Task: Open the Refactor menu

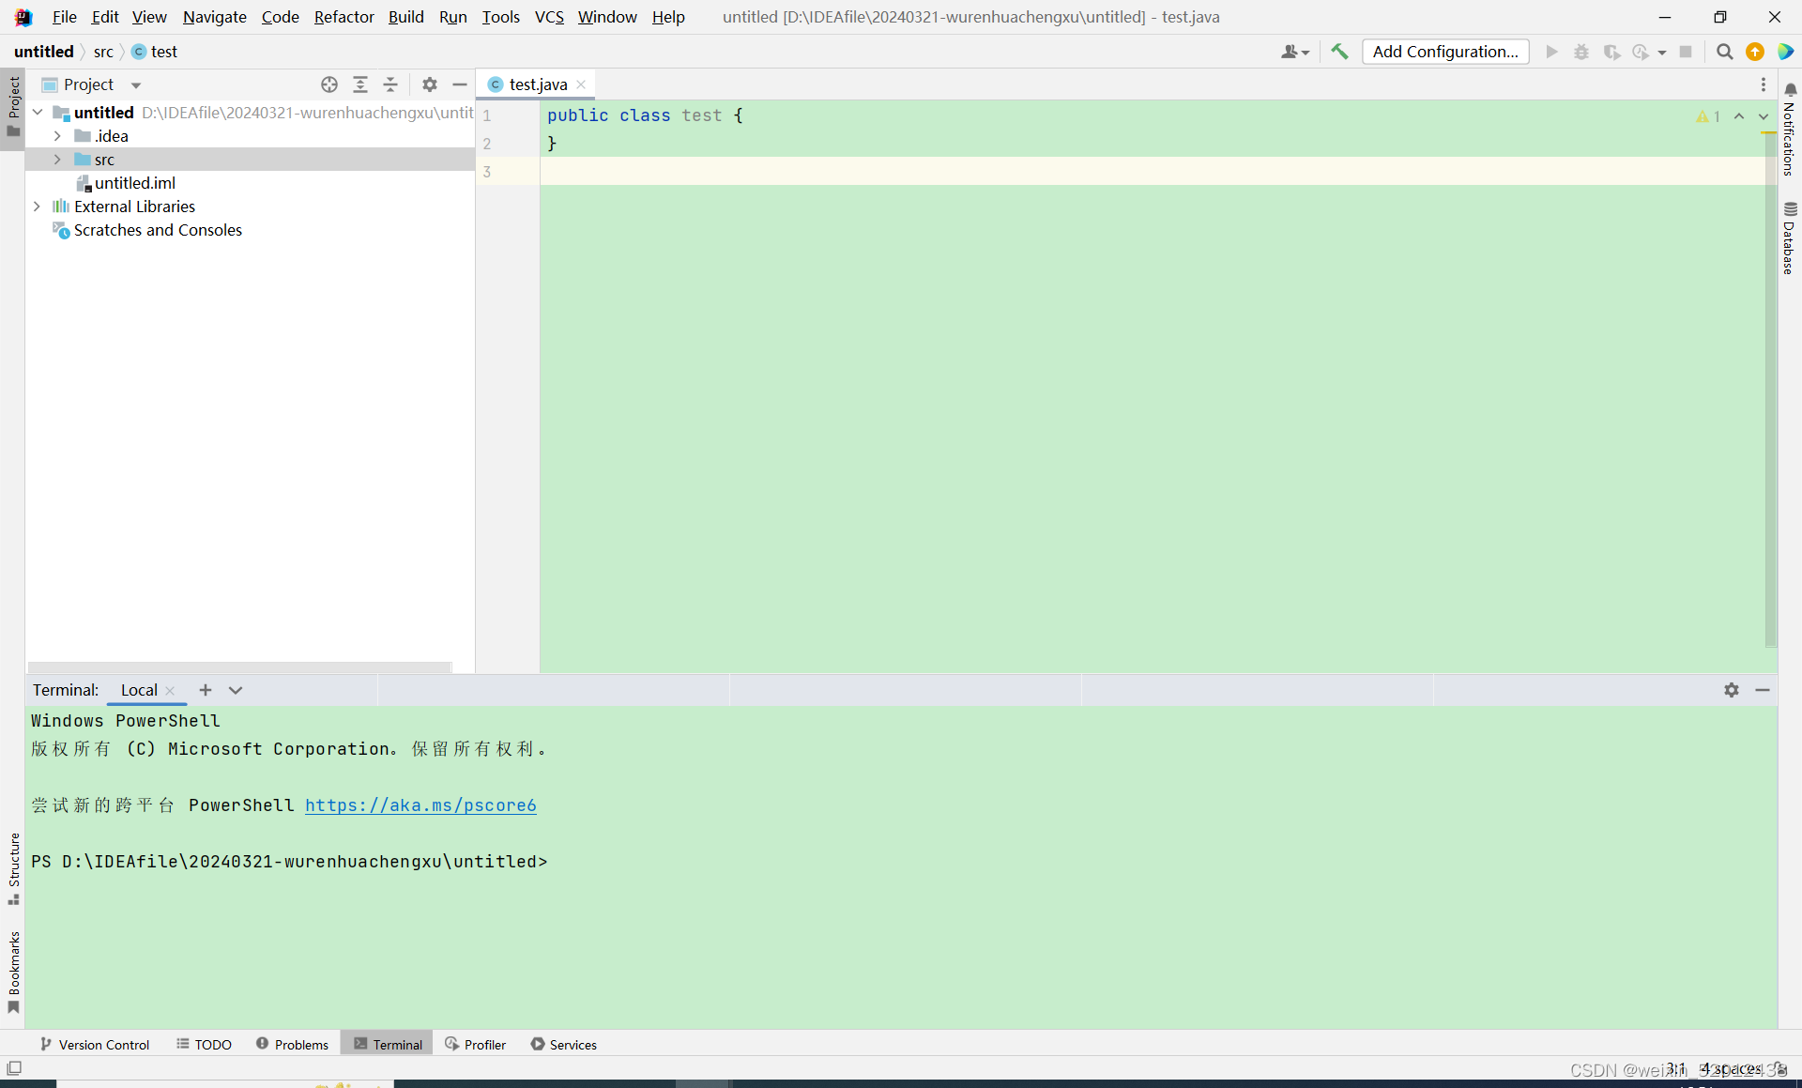Action: click(344, 17)
